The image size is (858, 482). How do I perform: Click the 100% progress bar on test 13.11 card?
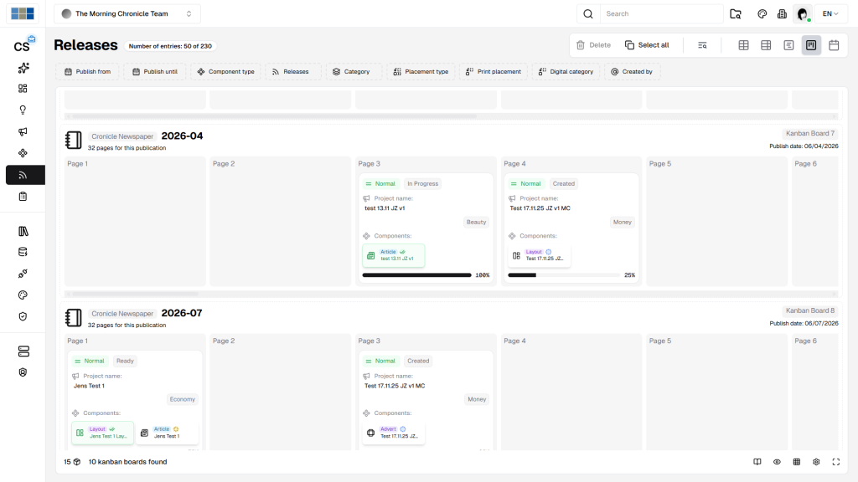pyautogui.click(x=416, y=274)
